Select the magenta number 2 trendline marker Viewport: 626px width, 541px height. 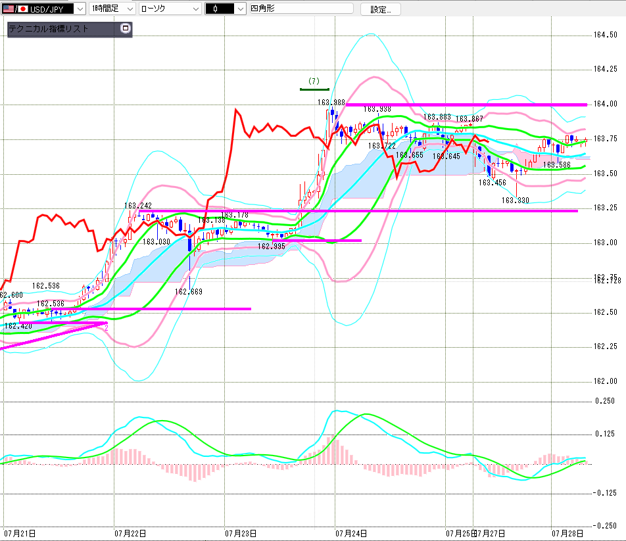point(107,328)
